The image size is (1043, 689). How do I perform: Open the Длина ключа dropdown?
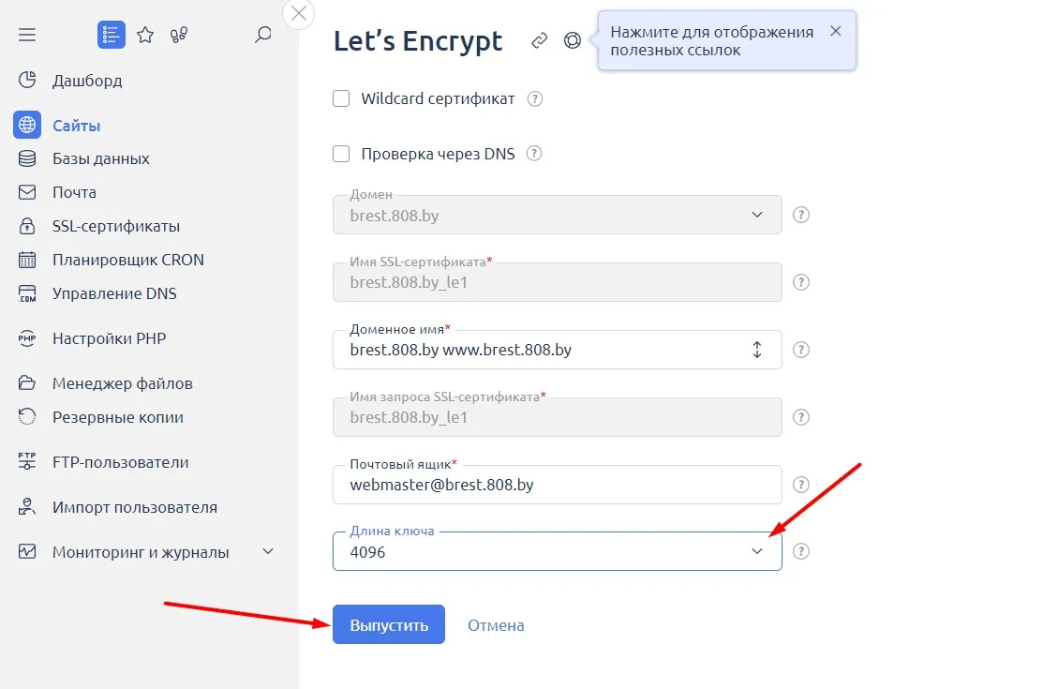tap(558, 551)
